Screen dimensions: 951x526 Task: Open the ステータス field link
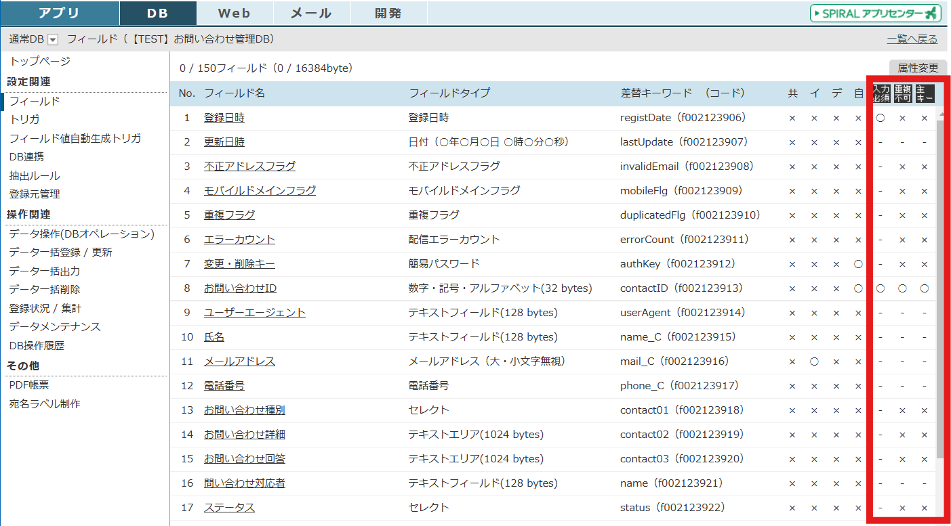[229, 508]
